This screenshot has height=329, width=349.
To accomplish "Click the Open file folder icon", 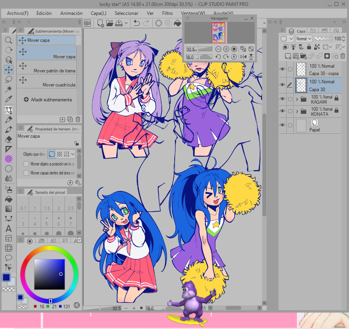I will pos(109,23).
